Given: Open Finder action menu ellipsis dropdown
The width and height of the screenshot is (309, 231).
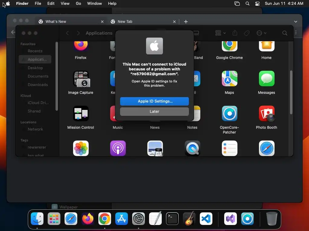Looking at the screenshot, I should [x=262, y=33].
